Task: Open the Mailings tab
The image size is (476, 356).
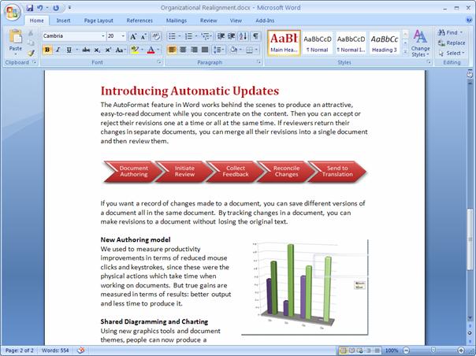Action: coord(176,20)
